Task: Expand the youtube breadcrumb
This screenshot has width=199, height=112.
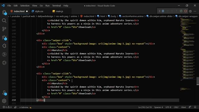Action: pyautogui.click(x=16, y=16)
